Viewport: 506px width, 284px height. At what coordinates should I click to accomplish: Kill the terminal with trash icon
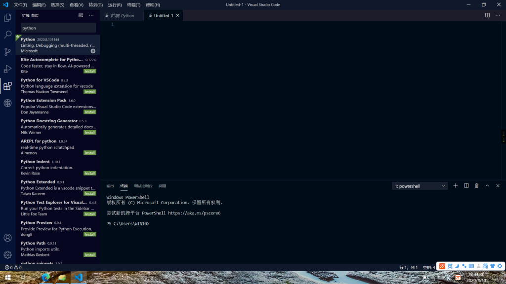click(477, 186)
